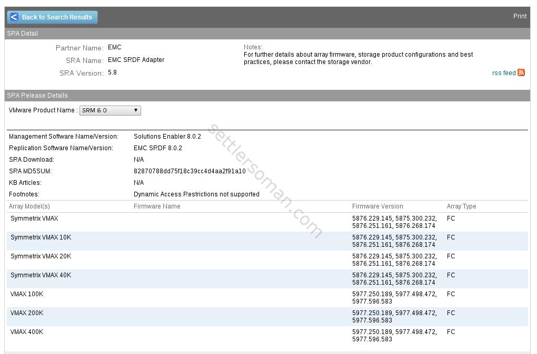This screenshot has width=537, height=354.
Task: Click the Partner Name value EMC
Action: (114, 47)
